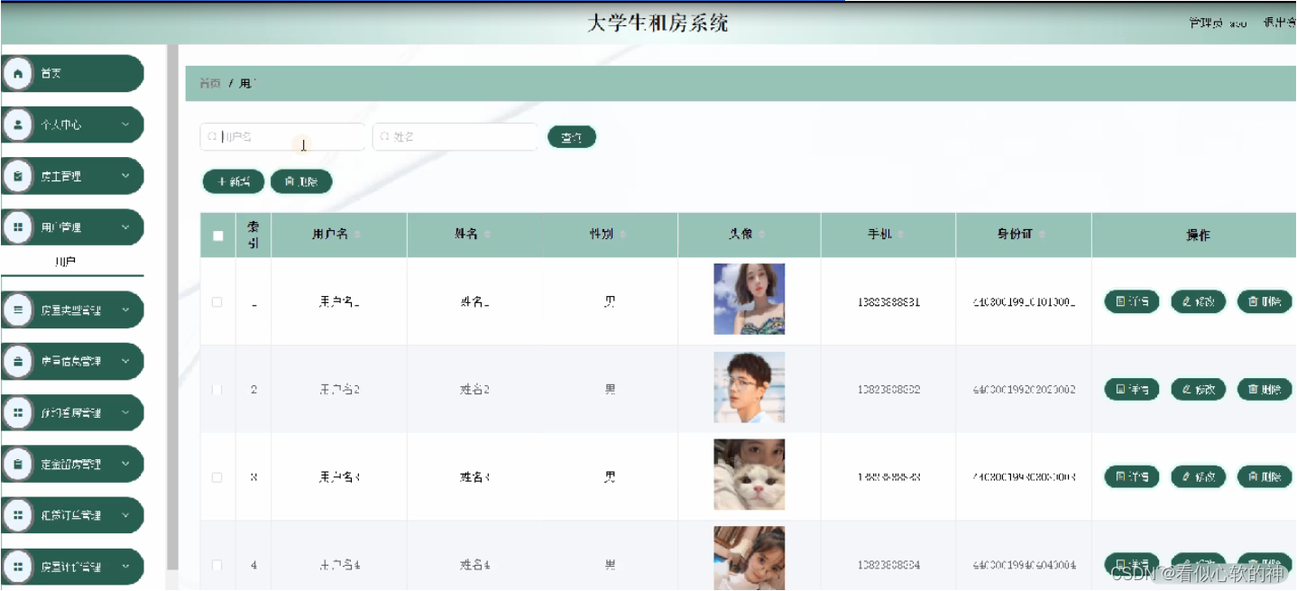This screenshot has width=1297, height=591.
Task: Click the person icon of 个人中心
Action: pos(18,125)
